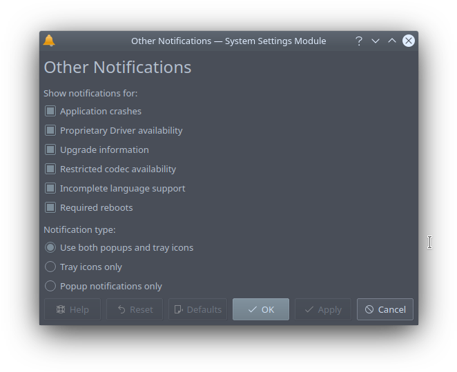Confirm with the OK button
The width and height of the screenshot is (457, 372).
click(x=261, y=309)
